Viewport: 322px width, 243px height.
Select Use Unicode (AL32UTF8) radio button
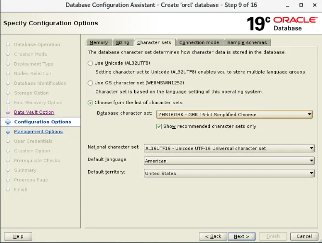(x=90, y=63)
